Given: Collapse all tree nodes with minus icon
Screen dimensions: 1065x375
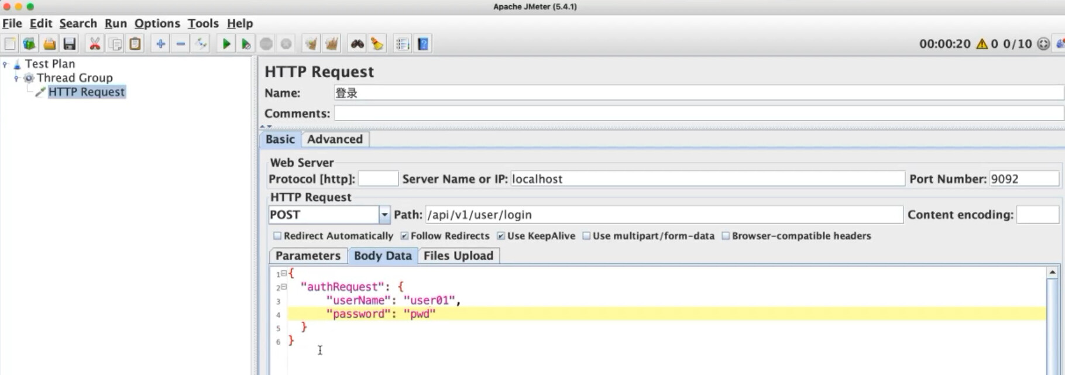Looking at the screenshot, I should [x=181, y=44].
